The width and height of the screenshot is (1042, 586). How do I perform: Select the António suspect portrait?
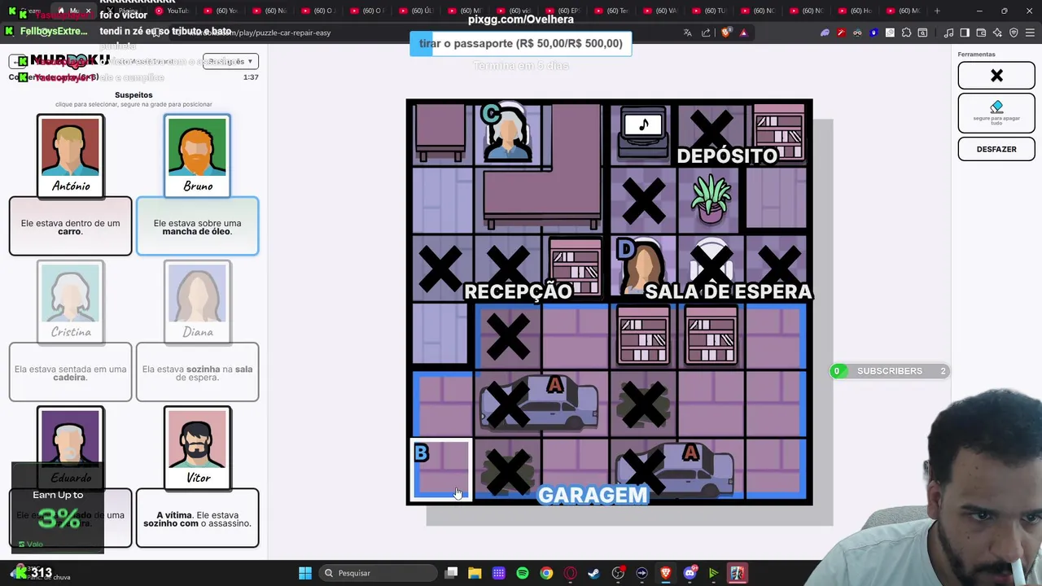point(71,155)
